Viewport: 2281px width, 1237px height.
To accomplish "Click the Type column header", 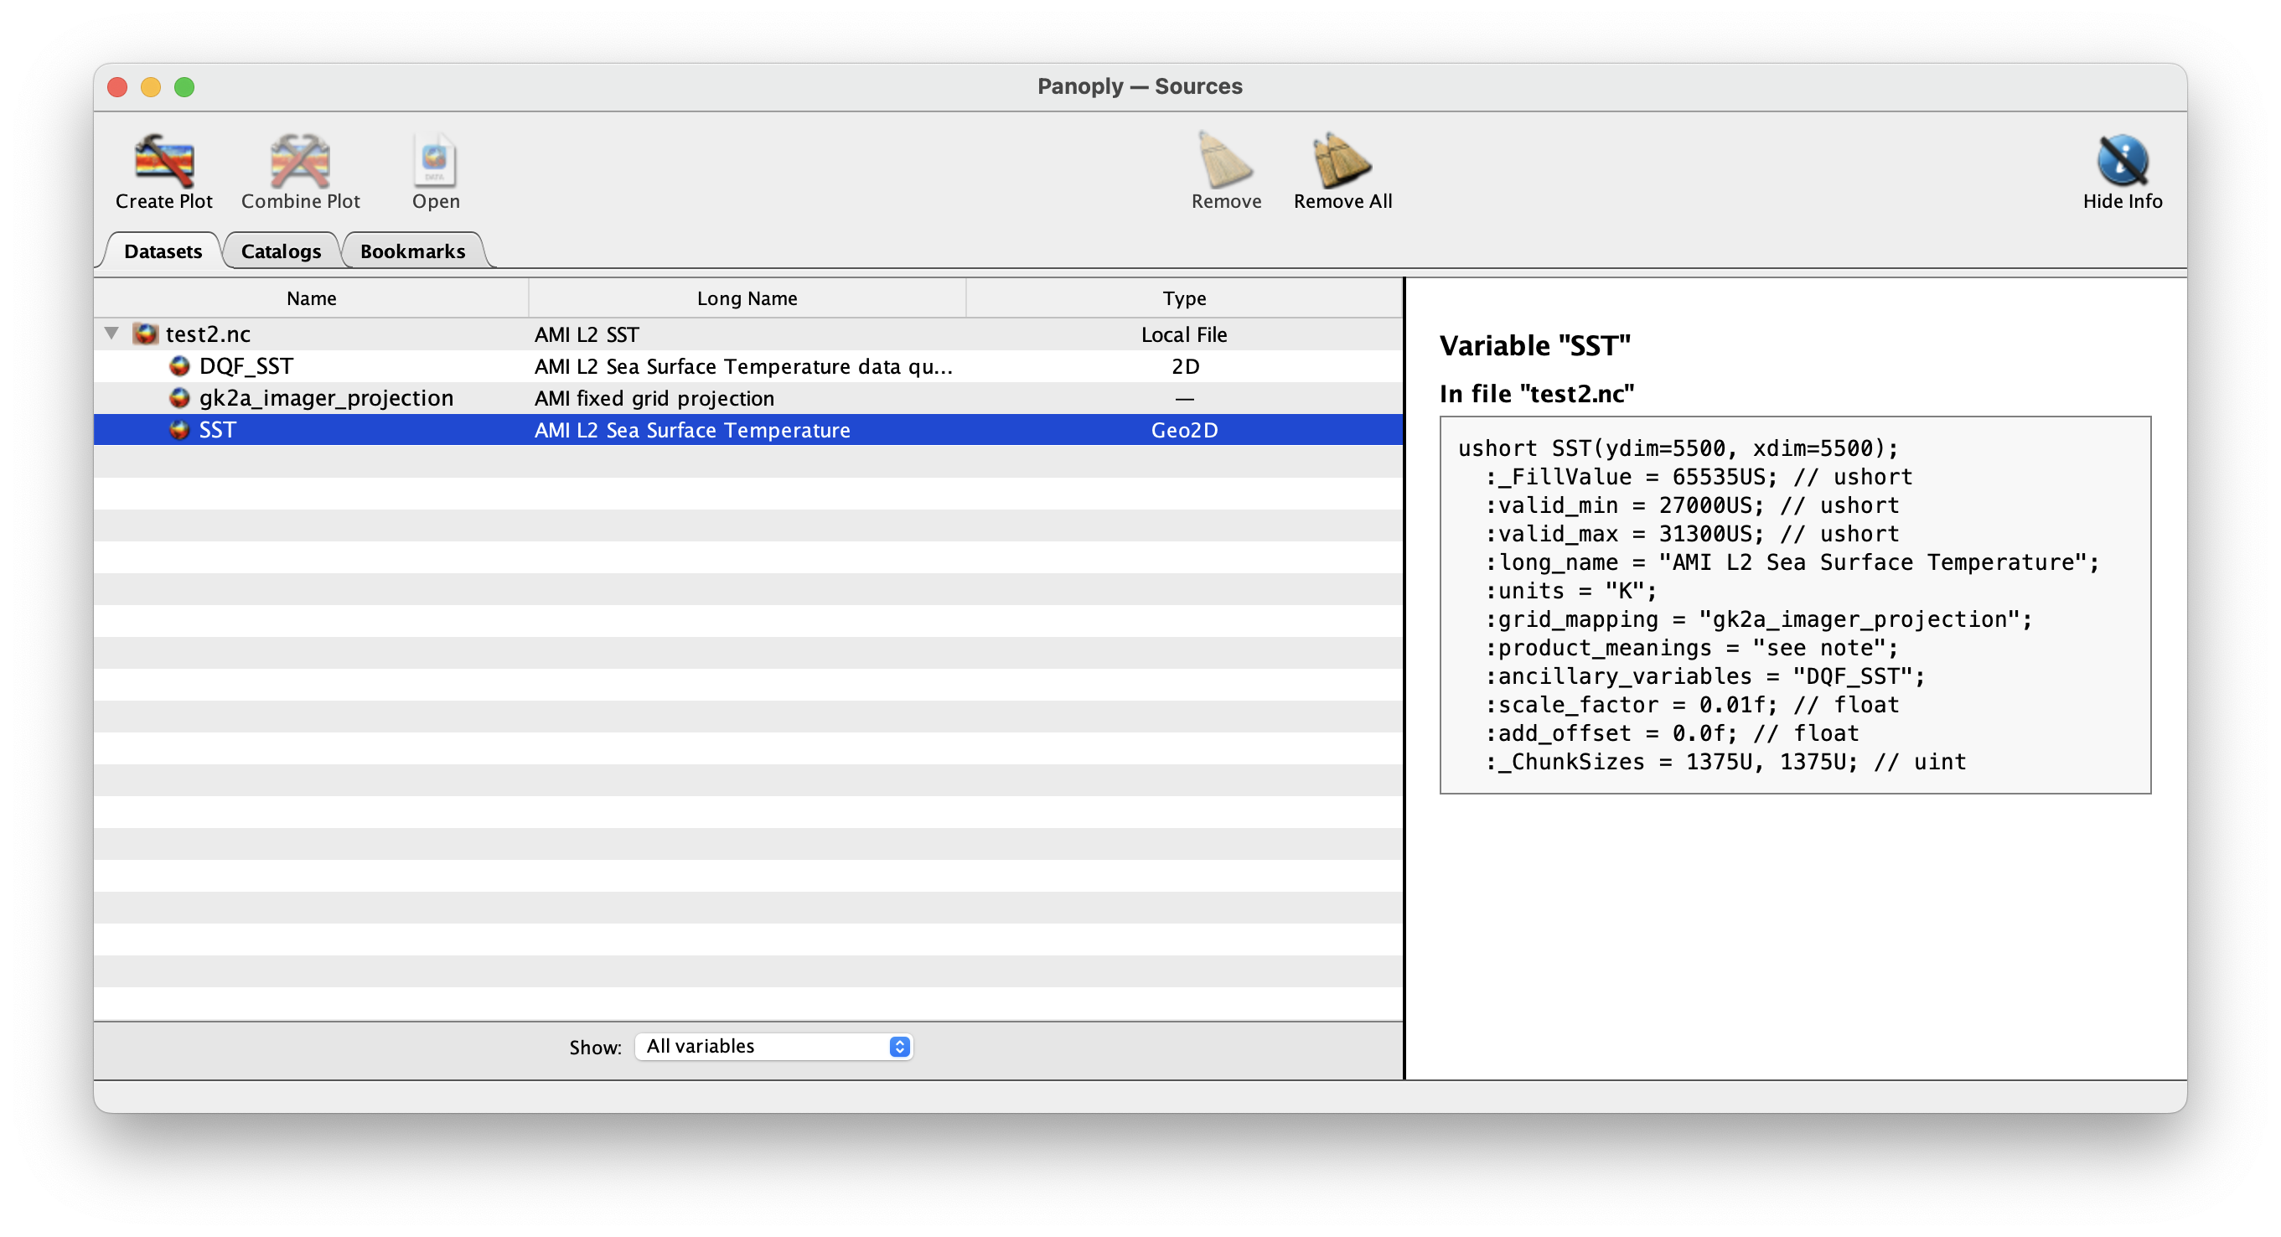I will (1184, 298).
